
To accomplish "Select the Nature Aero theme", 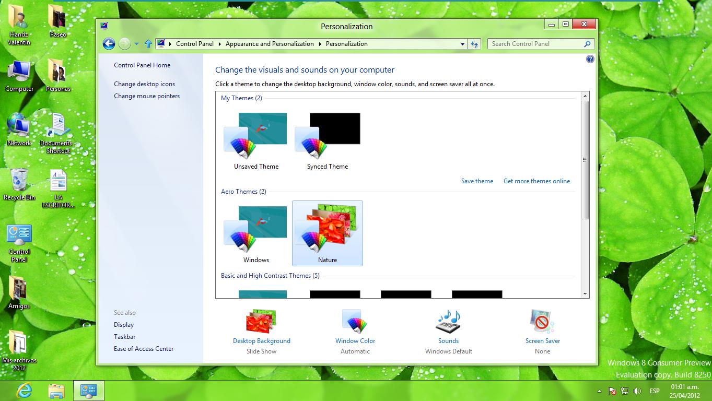I will pos(328,233).
